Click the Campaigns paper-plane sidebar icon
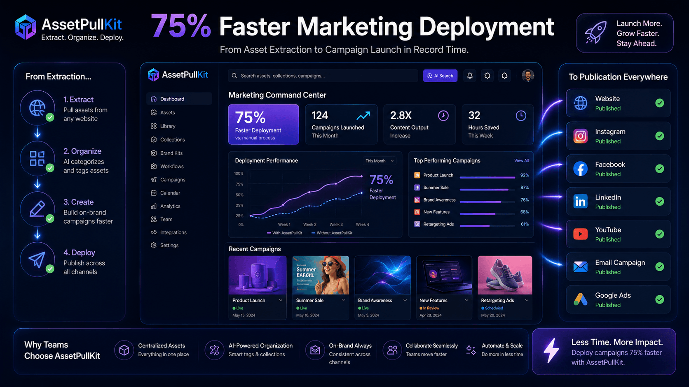689x387 pixels. pyautogui.click(x=154, y=180)
